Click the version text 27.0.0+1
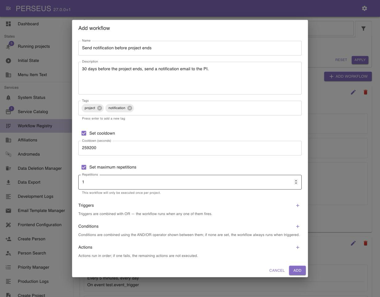The width and height of the screenshot is (380, 297). click(x=62, y=10)
